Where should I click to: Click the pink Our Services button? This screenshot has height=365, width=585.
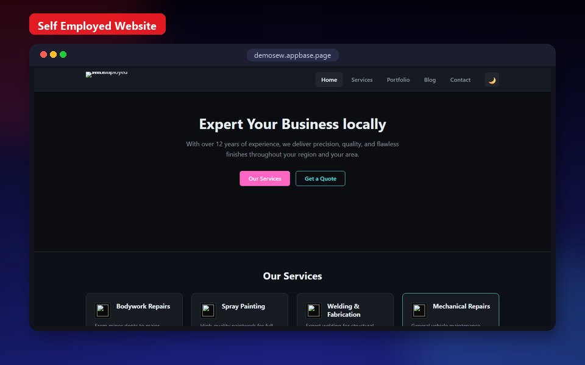264,178
